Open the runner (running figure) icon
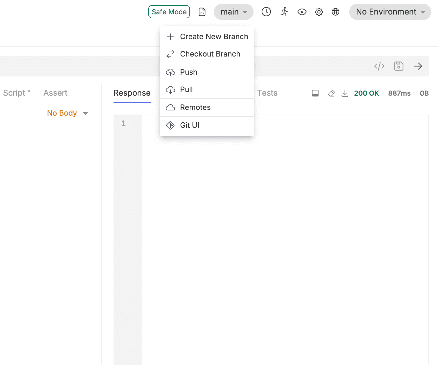This screenshot has width=438, height=365. tap(284, 12)
